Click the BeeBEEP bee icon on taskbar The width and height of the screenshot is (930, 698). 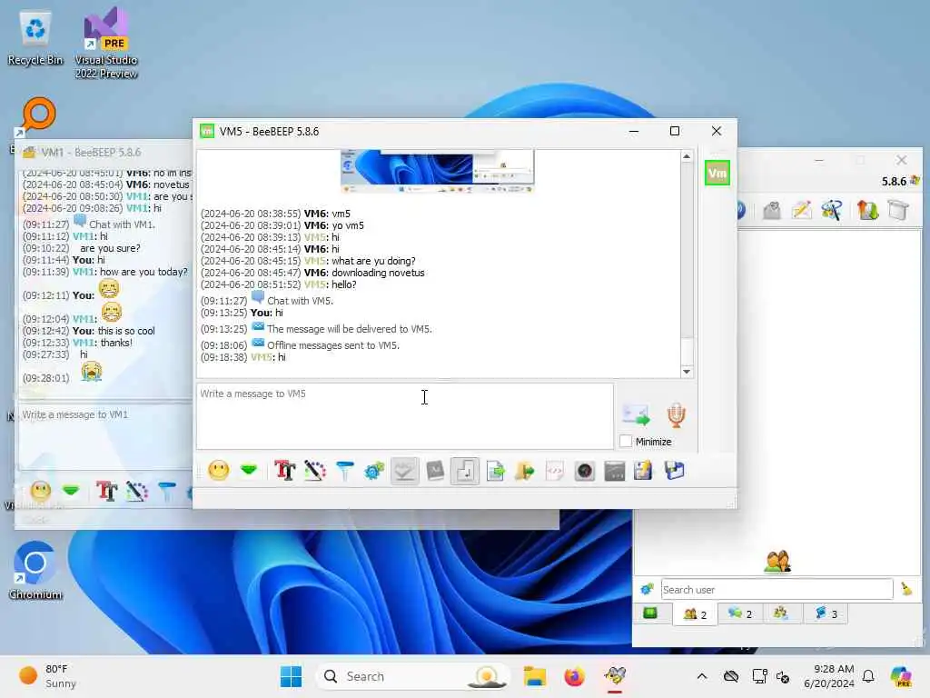pos(615,676)
